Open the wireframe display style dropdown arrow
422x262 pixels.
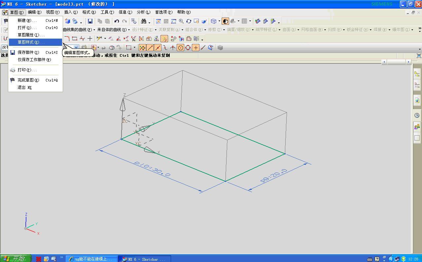coord(219,21)
